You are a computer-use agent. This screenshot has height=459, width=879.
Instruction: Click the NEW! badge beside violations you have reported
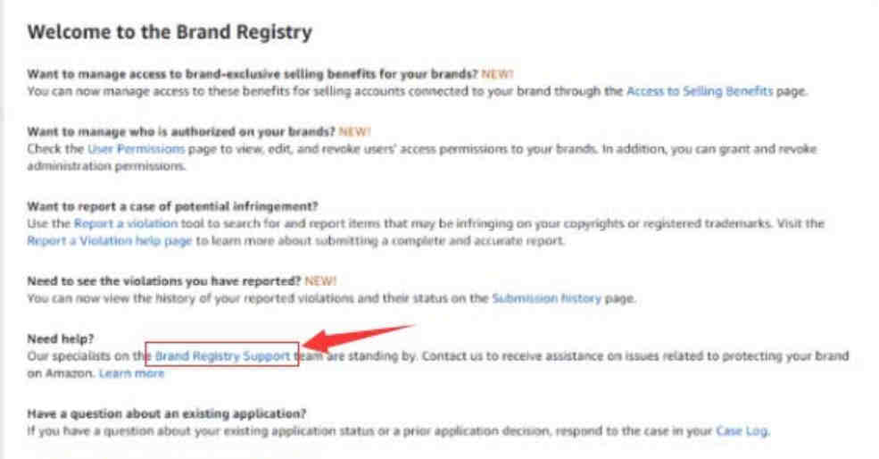click(x=320, y=281)
